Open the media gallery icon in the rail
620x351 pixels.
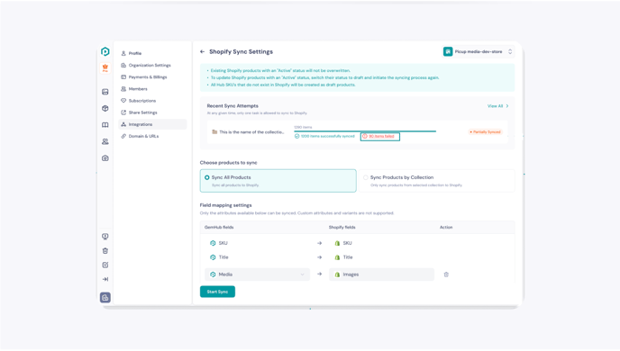pos(105,92)
